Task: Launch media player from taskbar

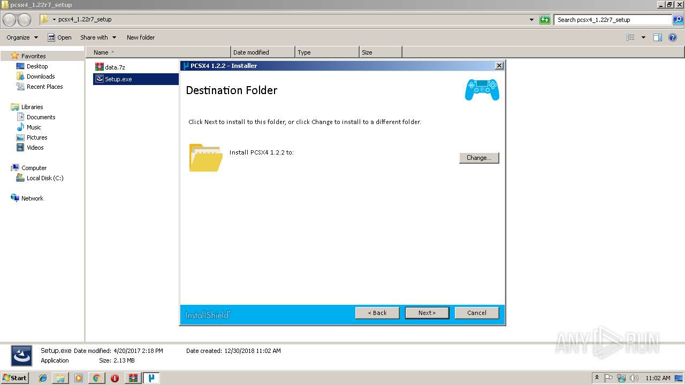Action: click(79, 378)
